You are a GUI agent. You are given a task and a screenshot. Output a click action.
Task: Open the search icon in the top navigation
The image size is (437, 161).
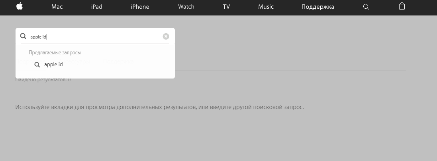pyautogui.click(x=366, y=7)
